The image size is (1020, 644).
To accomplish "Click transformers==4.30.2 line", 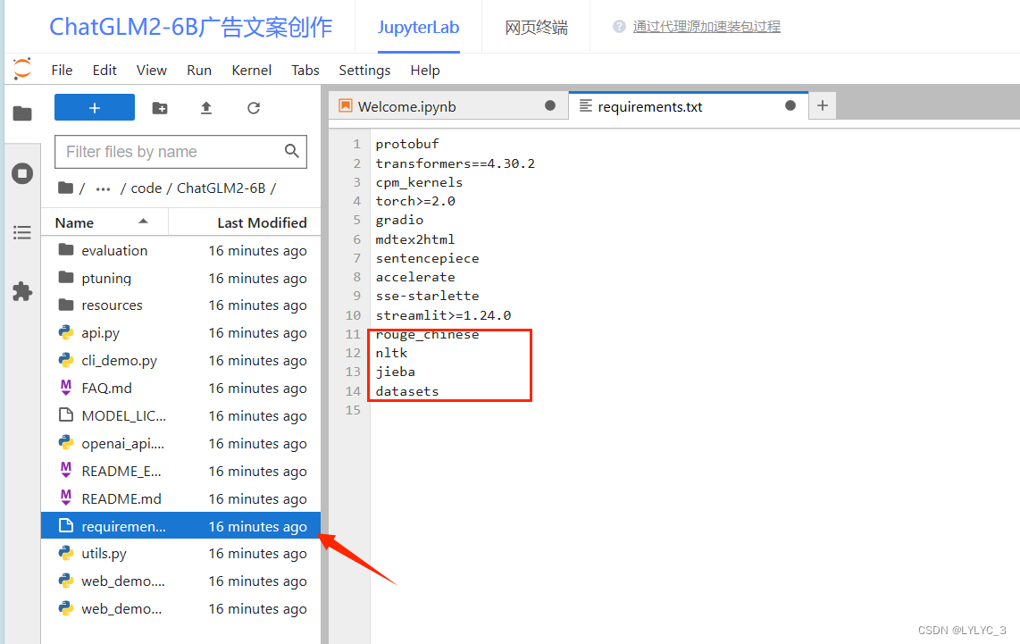I will click(456, 163).
